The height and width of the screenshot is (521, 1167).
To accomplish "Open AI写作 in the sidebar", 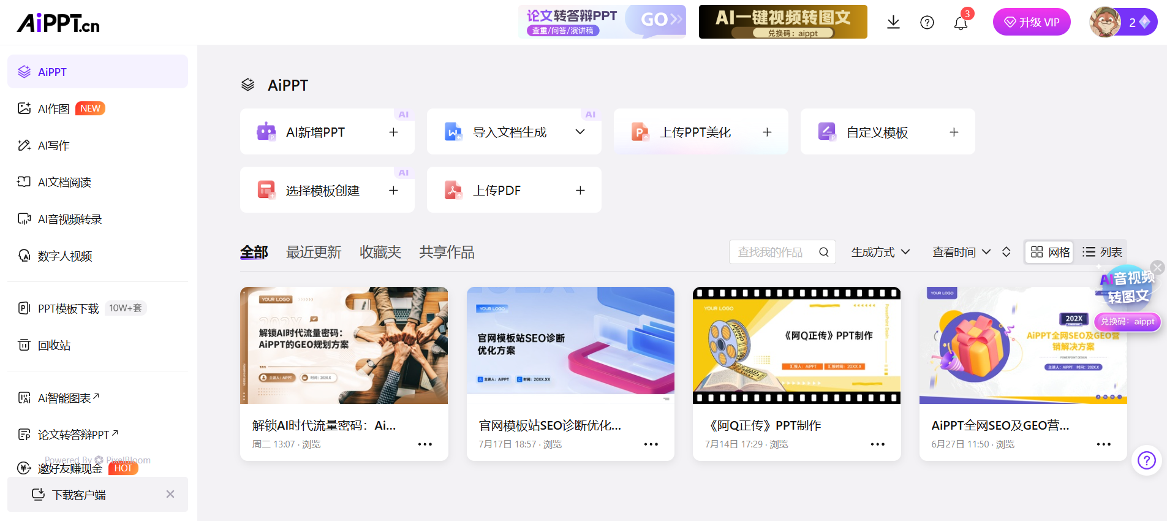I will (97, 145).
